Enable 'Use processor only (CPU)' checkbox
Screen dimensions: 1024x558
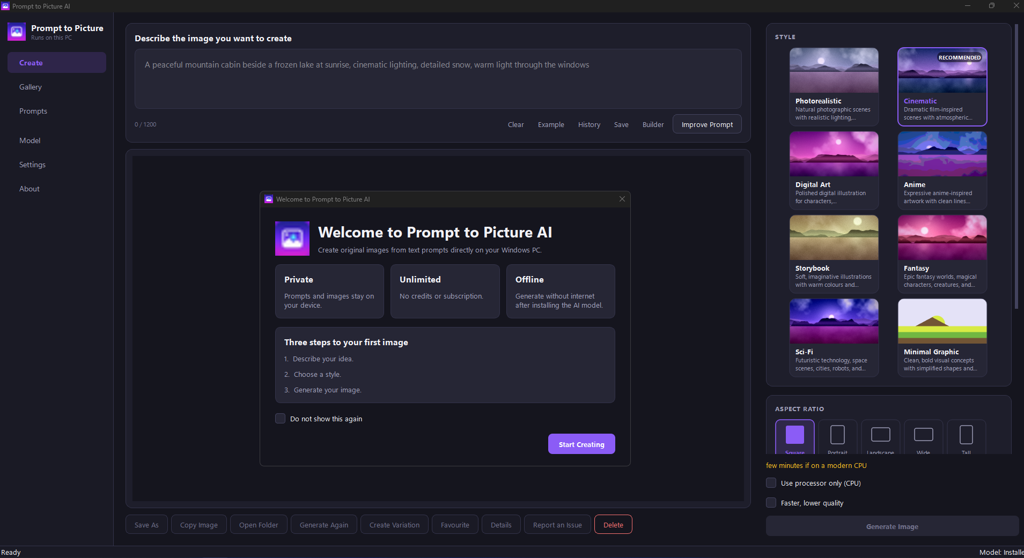(771, 483)
